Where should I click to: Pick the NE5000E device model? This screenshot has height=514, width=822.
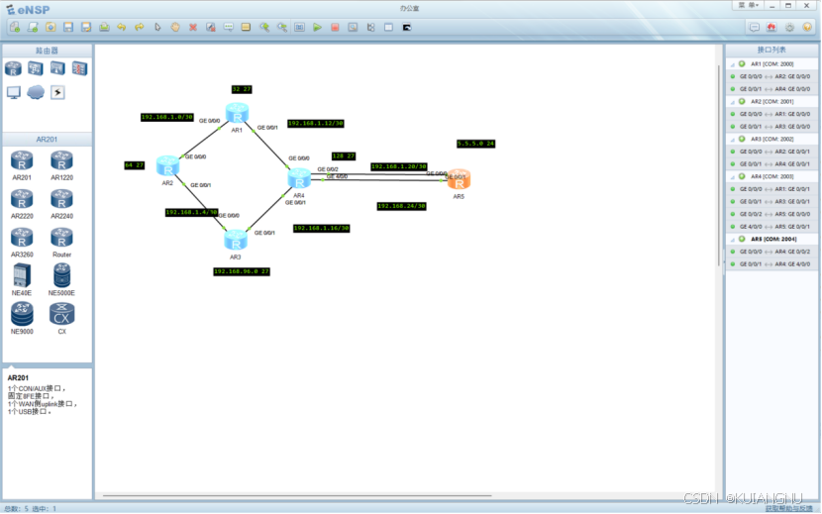coord(61,280)
